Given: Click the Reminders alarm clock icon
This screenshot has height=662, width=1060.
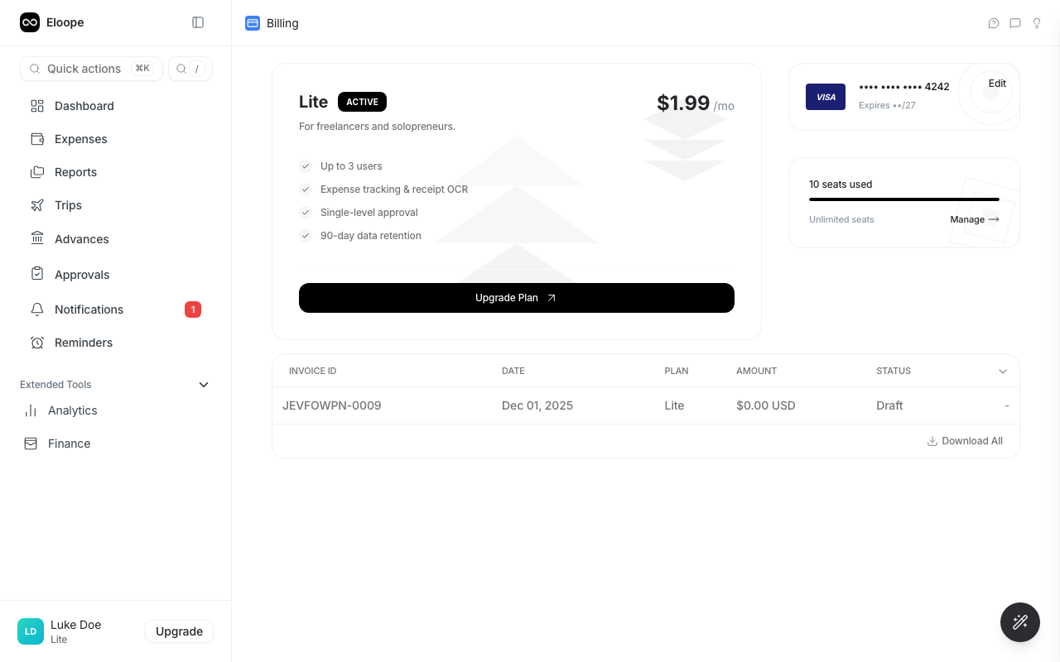Looking at the screenshot, I should tap(37, 343).
